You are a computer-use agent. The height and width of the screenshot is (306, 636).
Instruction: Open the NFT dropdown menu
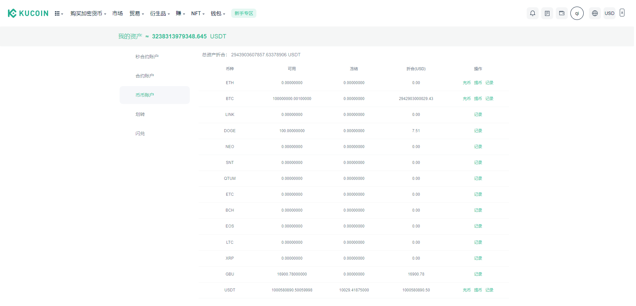(198, 14)
